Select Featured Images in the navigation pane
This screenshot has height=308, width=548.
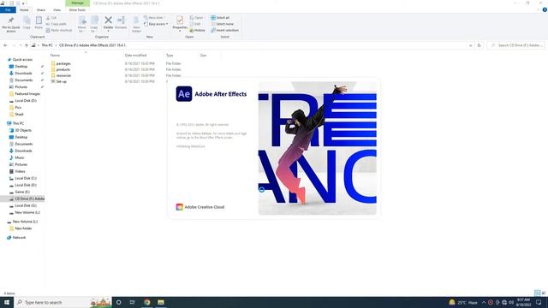[27, 94]
